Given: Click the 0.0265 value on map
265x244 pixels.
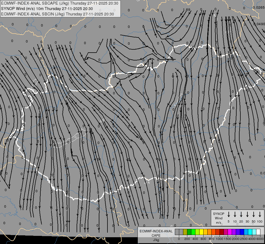Looking at the screenshot, I should click(259, 7).
